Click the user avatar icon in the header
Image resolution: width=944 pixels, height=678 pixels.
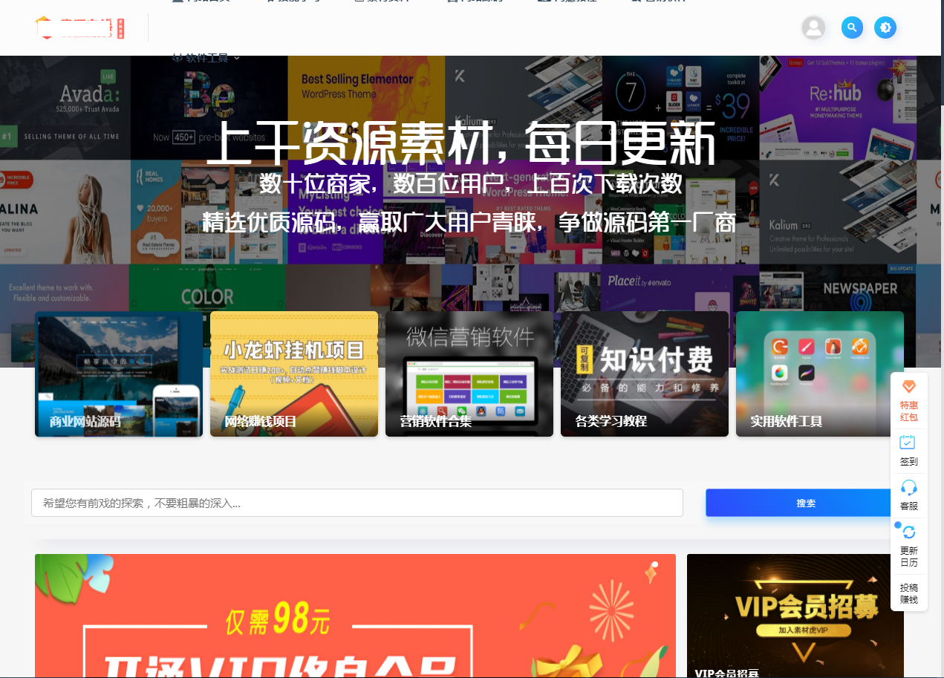tap(813, 27)
